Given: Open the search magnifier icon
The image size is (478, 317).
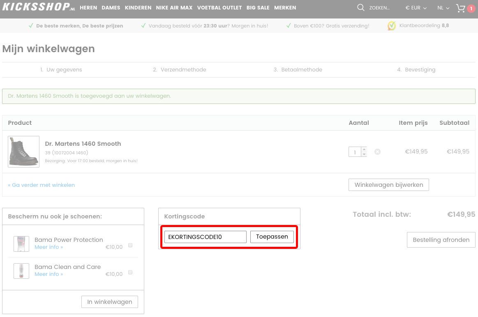Looking at the screenshot, I should coord(360,8).
